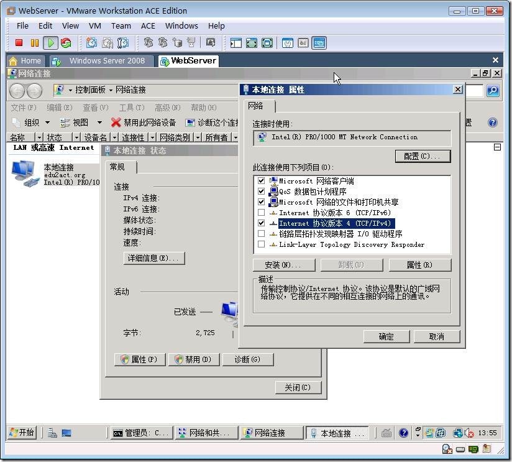Viewport: 512px width, 462px height.
Task: Click the Summary view toolbar icon
Action: pyautogui.click(x=287, y=43)
